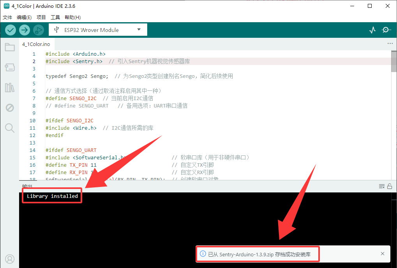Select the 4_1Color.ino tab
This screenshot has height=268, width=397.
(36, 44)
